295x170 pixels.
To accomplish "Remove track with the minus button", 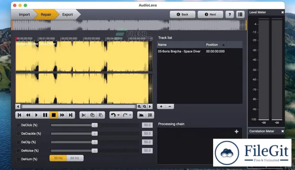I will coord(170,106).
